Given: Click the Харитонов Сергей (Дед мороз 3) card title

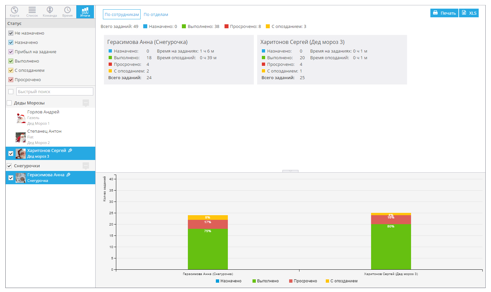Looking at the screenshot, I should (302, 42).
